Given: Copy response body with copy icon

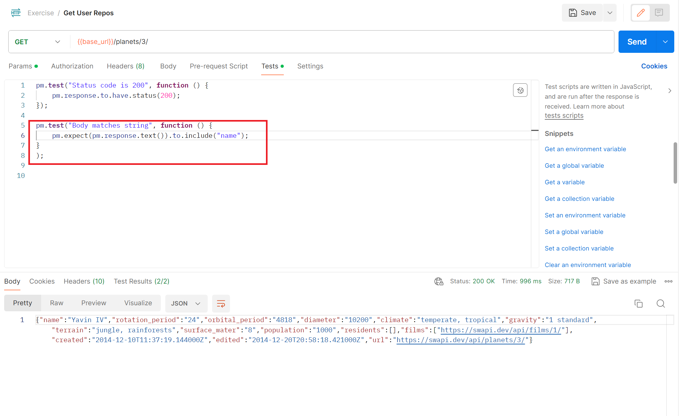Looking at the screenshot, I should pyautogui.click(x=638, y=303).
